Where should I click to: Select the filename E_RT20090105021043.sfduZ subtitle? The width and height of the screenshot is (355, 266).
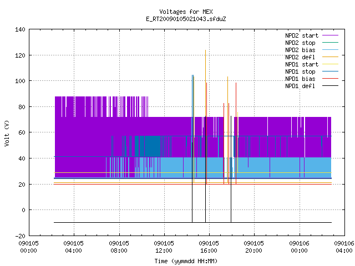(x=186, y=19)
